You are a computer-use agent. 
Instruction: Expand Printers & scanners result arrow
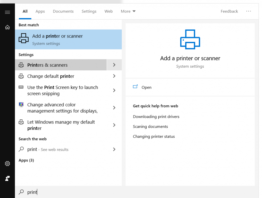pos(114,65)
